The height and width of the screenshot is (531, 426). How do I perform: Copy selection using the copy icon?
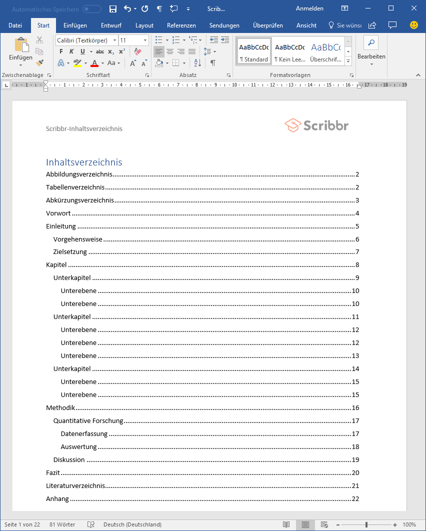39,51
